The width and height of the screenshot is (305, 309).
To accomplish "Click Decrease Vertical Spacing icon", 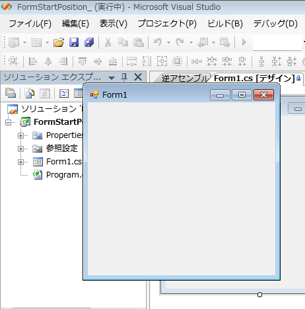I will pyautogui.click(x=292, y=61).
